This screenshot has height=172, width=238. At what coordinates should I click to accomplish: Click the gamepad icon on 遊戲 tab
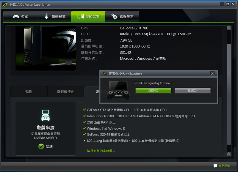pyautogui.click(x=16, y=17)
